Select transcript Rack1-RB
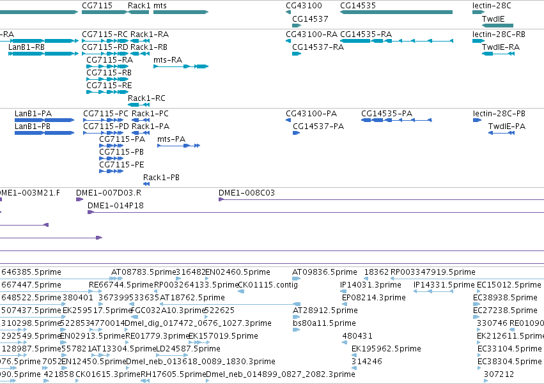The height and width of the screenshot is (384, 544). click(x=149, y=47)
